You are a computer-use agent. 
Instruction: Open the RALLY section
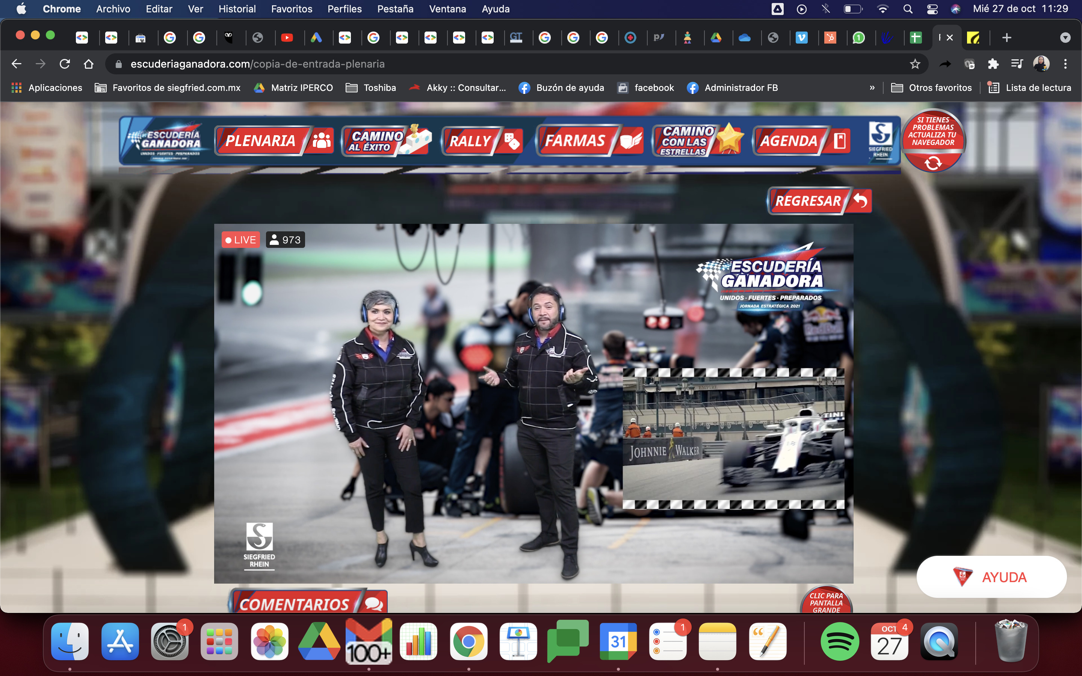482,141
